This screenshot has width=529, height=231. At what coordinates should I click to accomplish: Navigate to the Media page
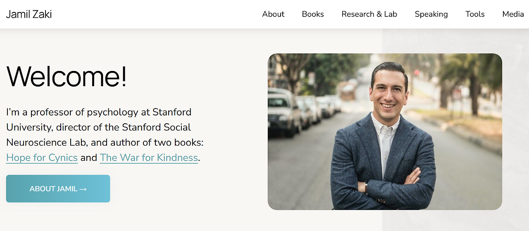click(x=513, y=14)
